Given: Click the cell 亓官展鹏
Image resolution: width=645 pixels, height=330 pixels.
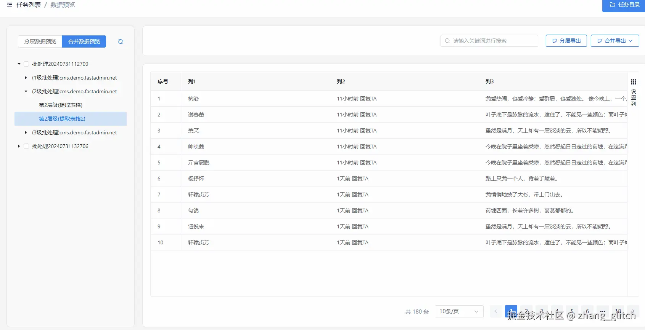Looking at the screenshot, I should [199, 163].
